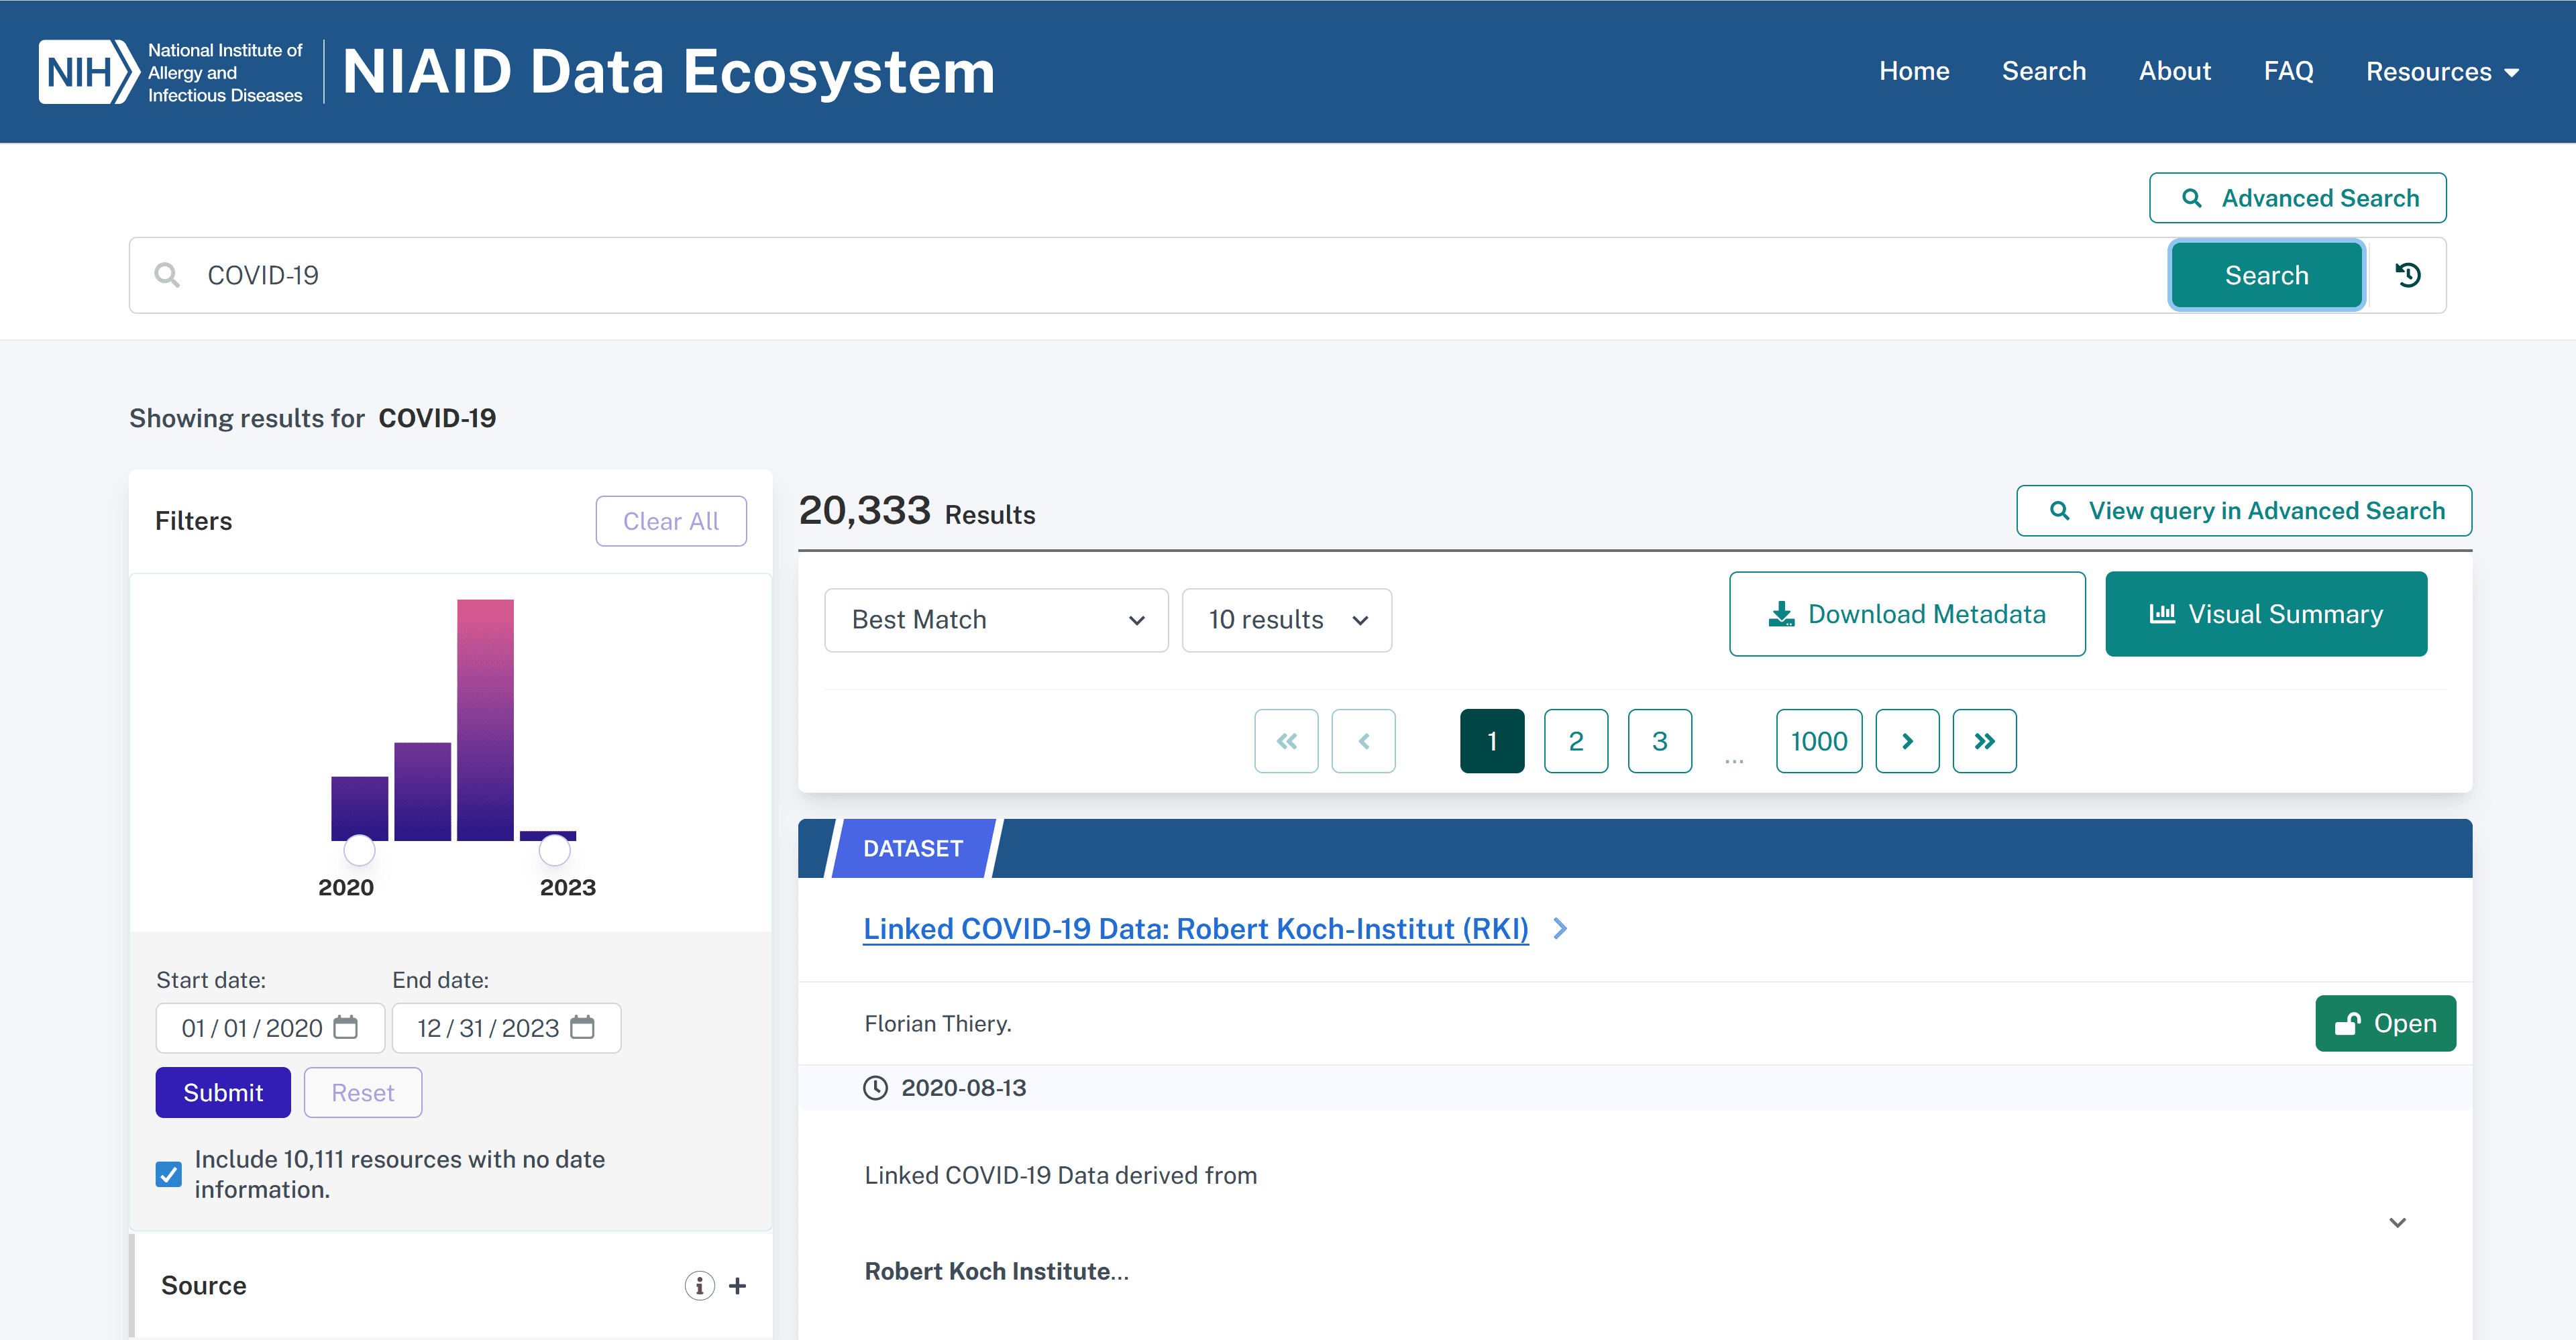The image size is (2576, 1340).
Task: Select current page 1 button
Action: [1492, 741]
